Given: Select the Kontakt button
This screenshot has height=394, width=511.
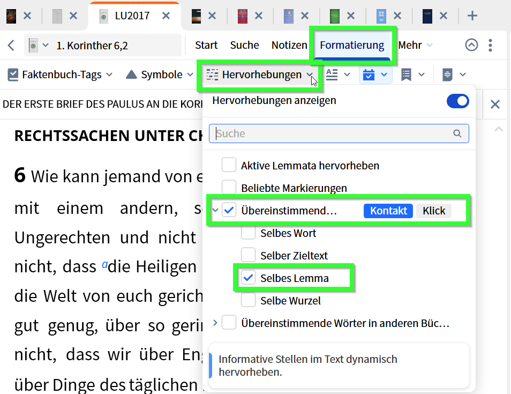Looking at the screenshot, I should pyautogui.click(x=388, y=211).
